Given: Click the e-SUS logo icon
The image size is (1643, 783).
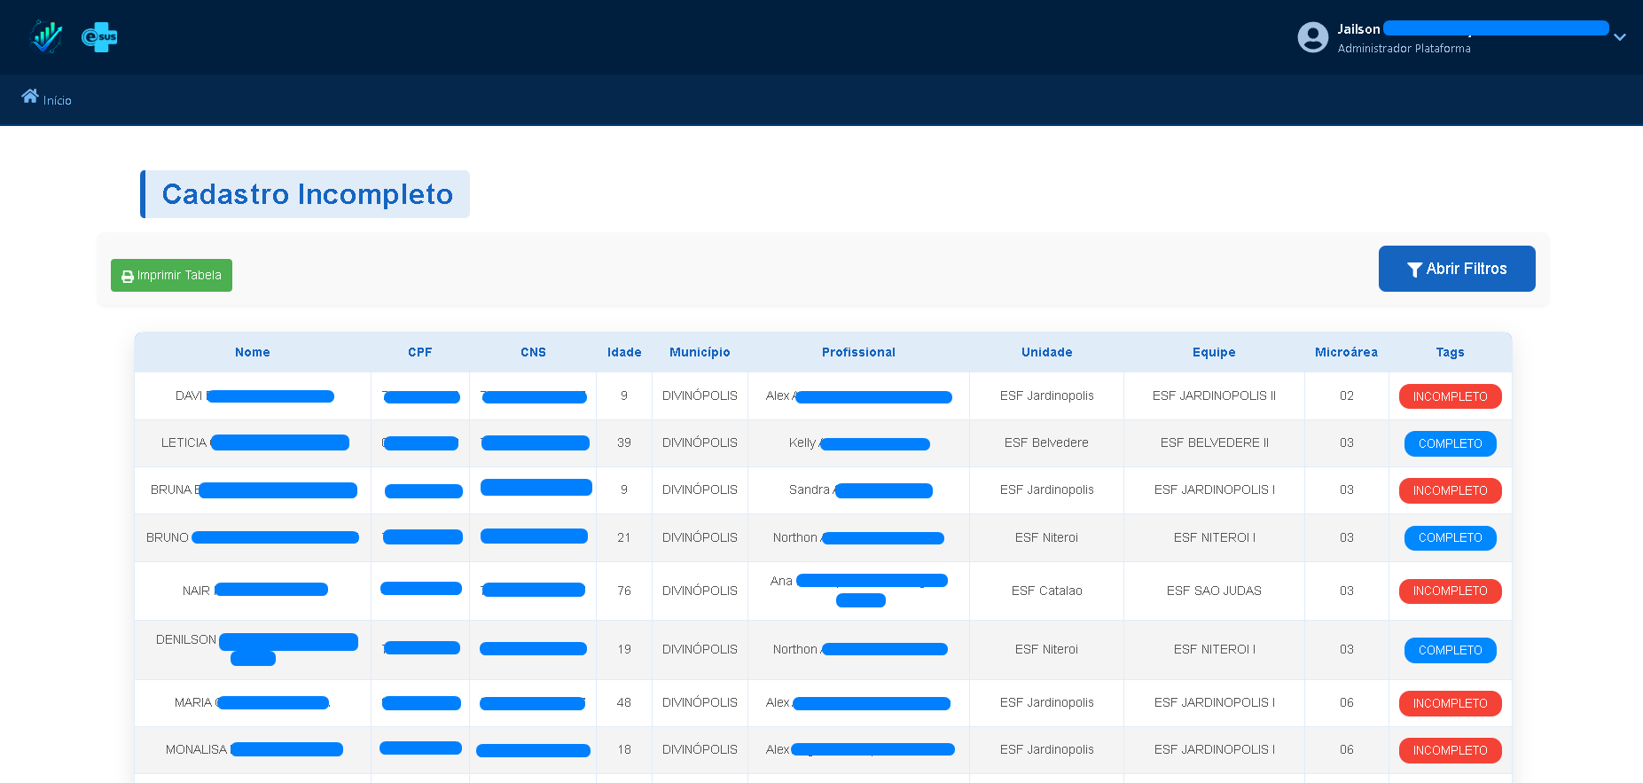Looking at the screenshot, I should (99, 36).
